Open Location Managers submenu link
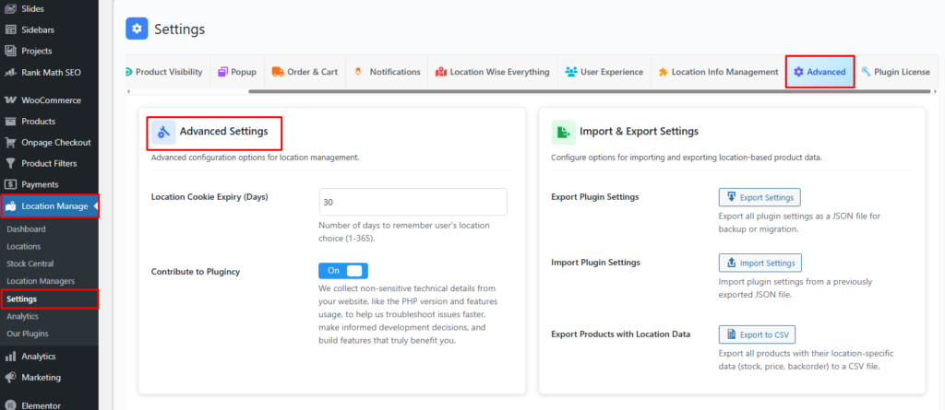The height and width of the screenshot is (410, 945). (41, 281)
